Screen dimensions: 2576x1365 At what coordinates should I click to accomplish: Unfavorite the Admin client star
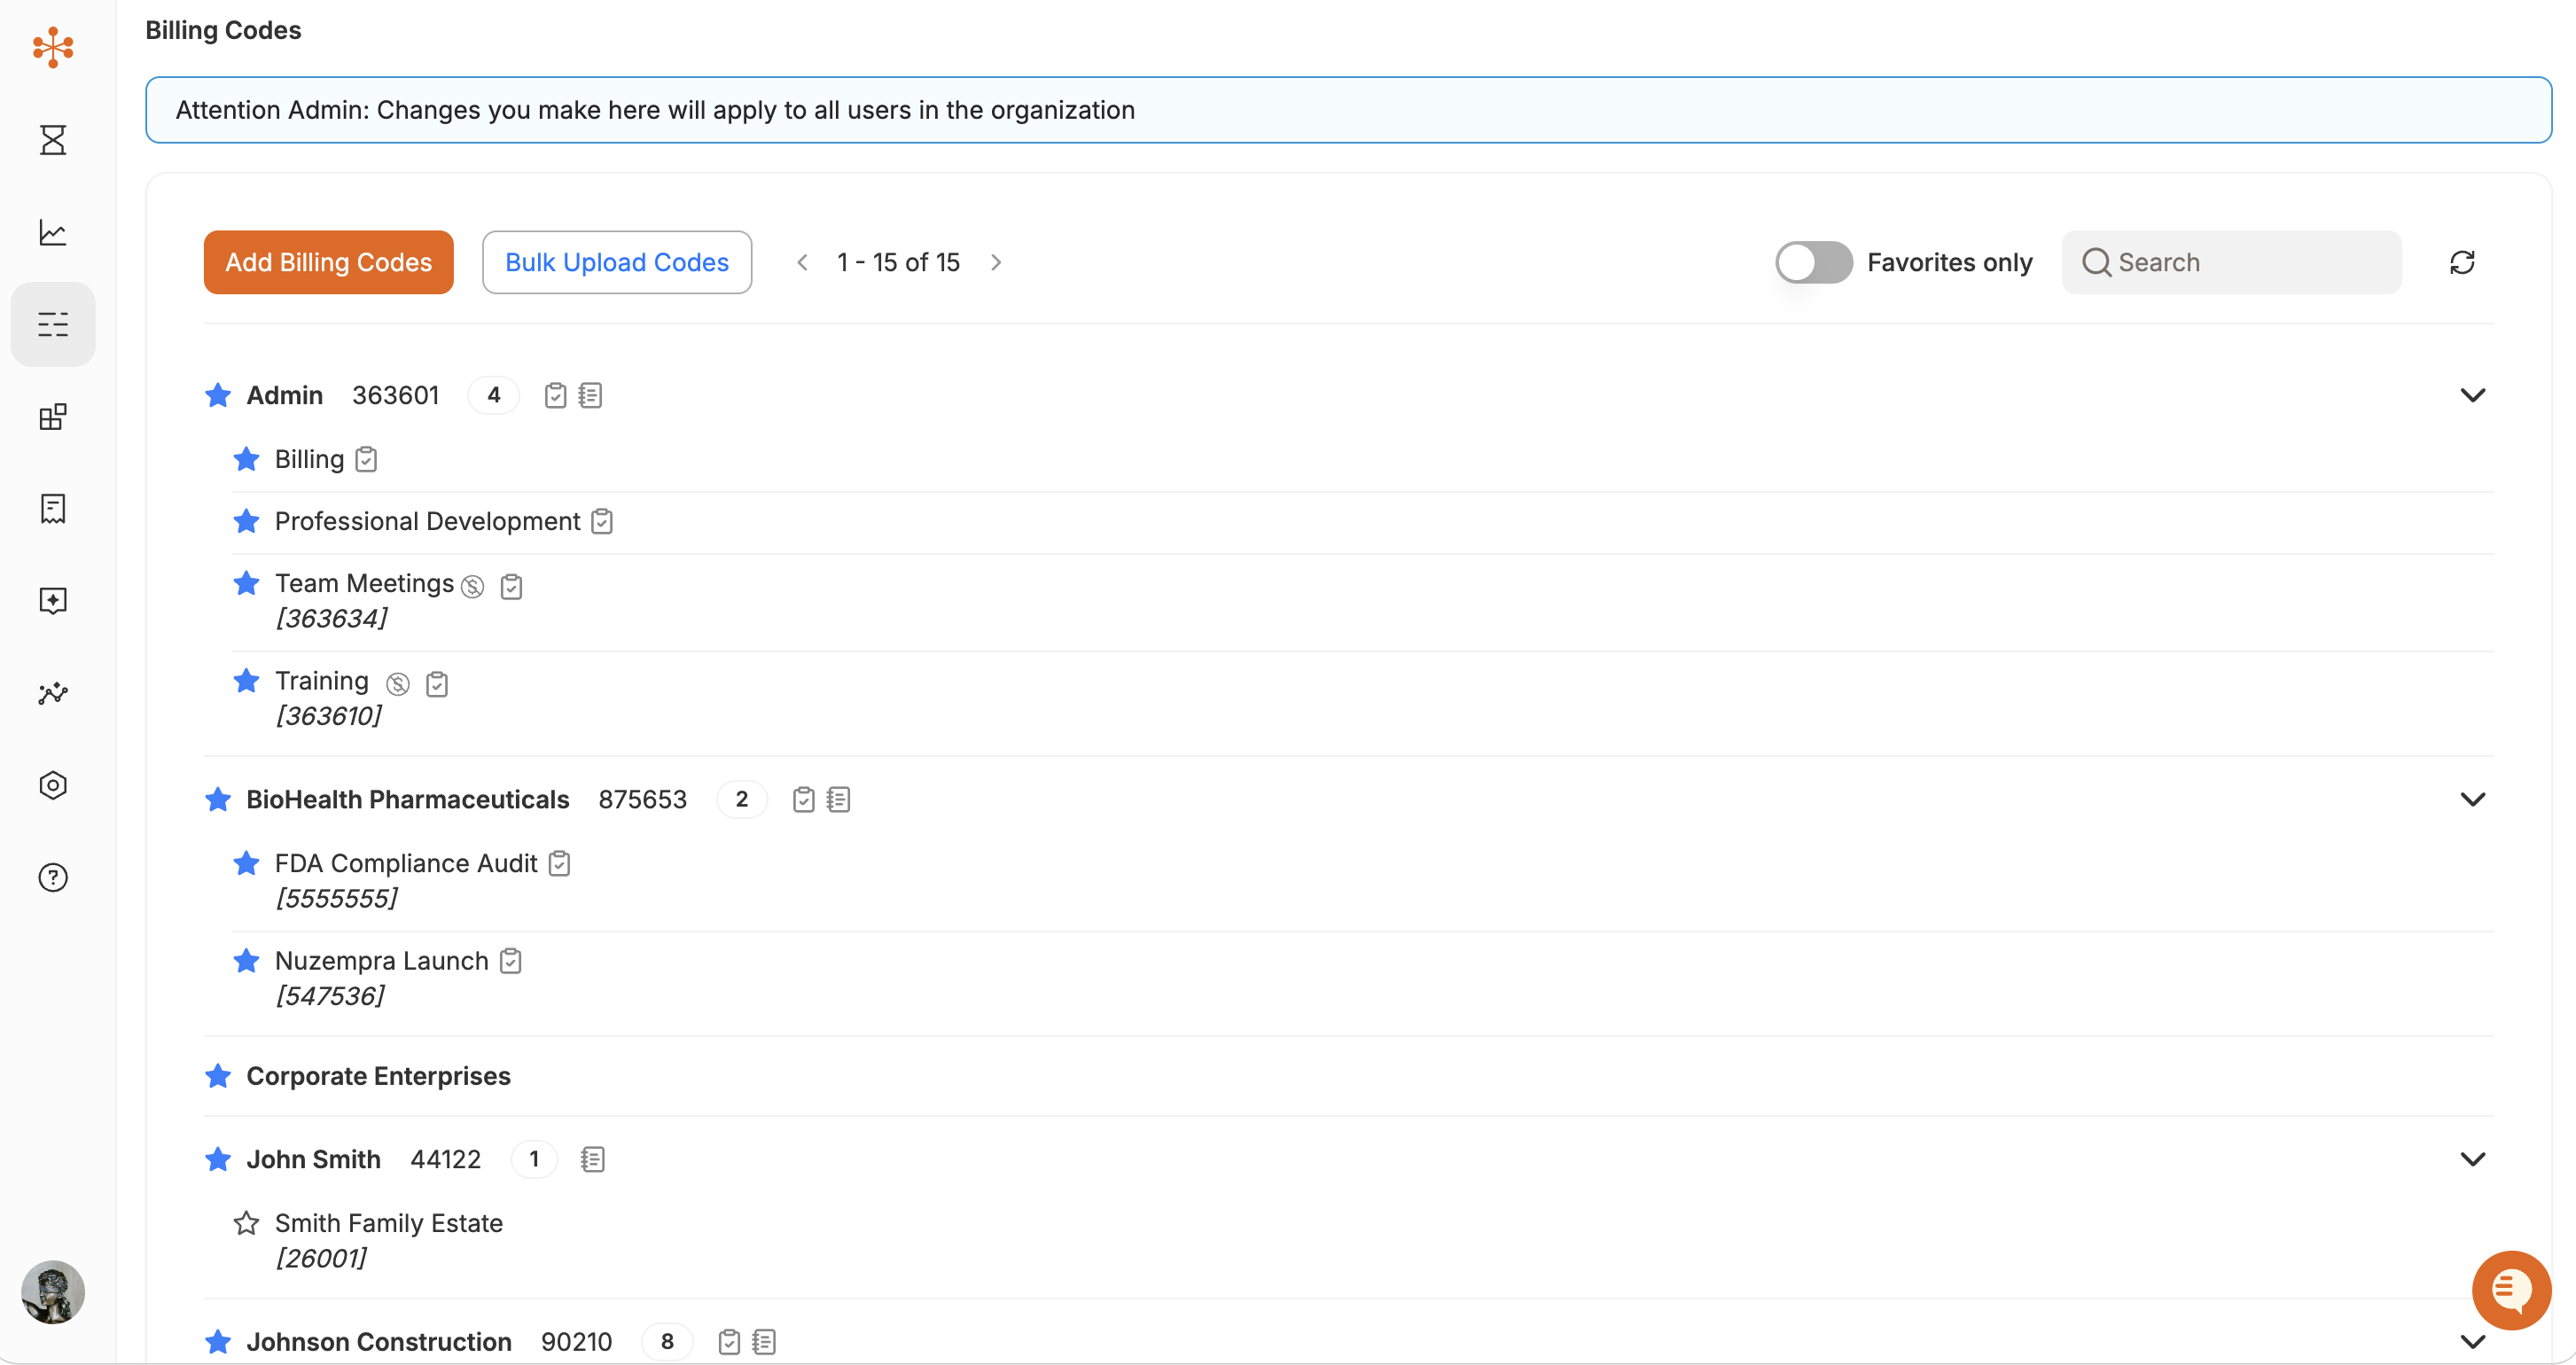218,396
